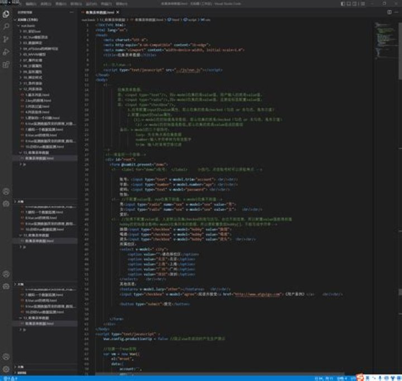
Task: Toggle the bottom panel layout icon
Action: pos(349,3)
